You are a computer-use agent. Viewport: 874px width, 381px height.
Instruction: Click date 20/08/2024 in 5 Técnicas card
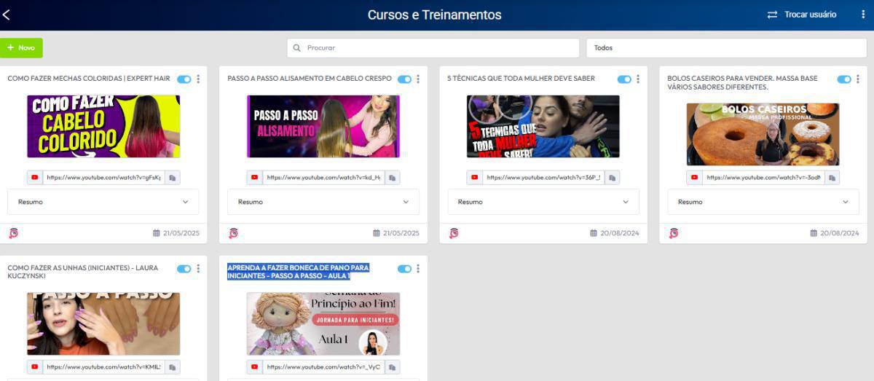tap(621, 233)
